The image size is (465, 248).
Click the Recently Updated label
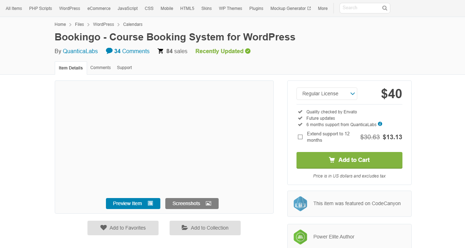coord(219,51)
